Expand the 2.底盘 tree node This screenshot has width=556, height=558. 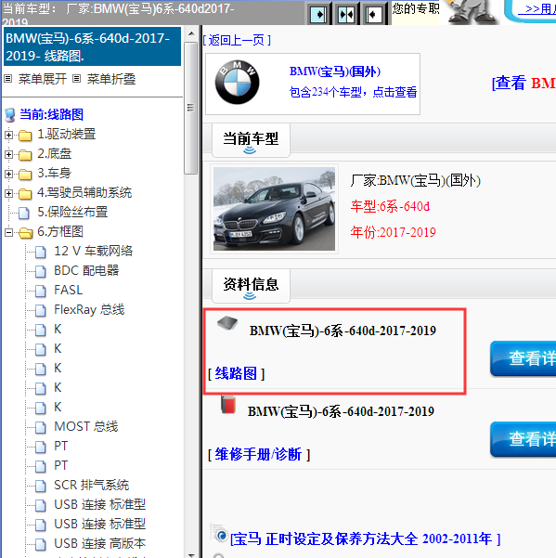click(8, 155)
